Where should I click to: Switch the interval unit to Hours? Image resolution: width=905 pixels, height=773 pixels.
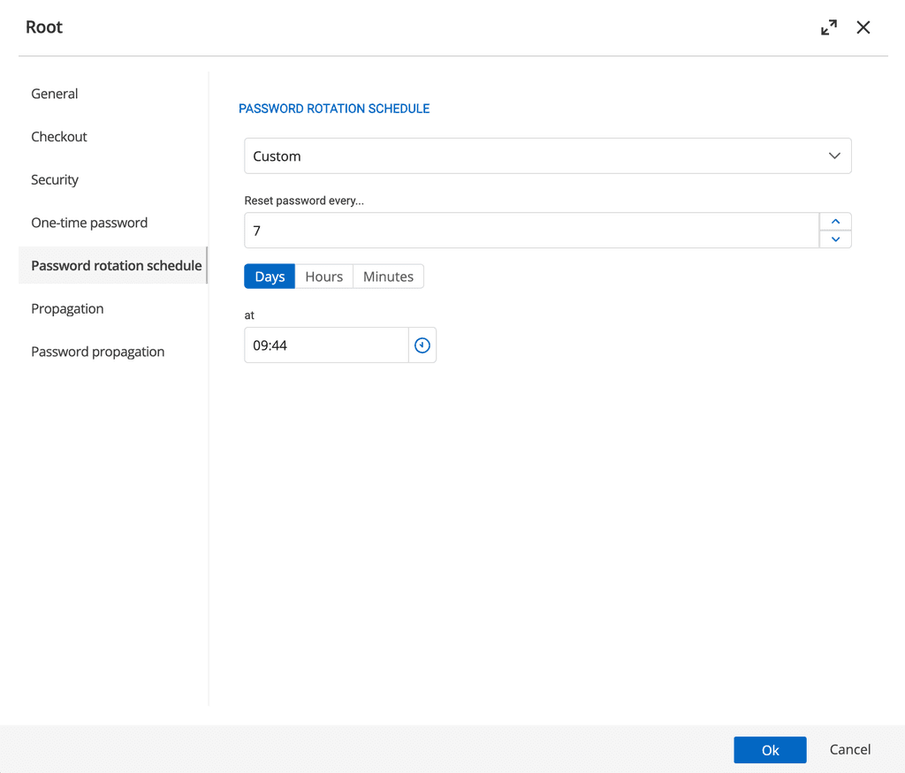pos(323,277)
